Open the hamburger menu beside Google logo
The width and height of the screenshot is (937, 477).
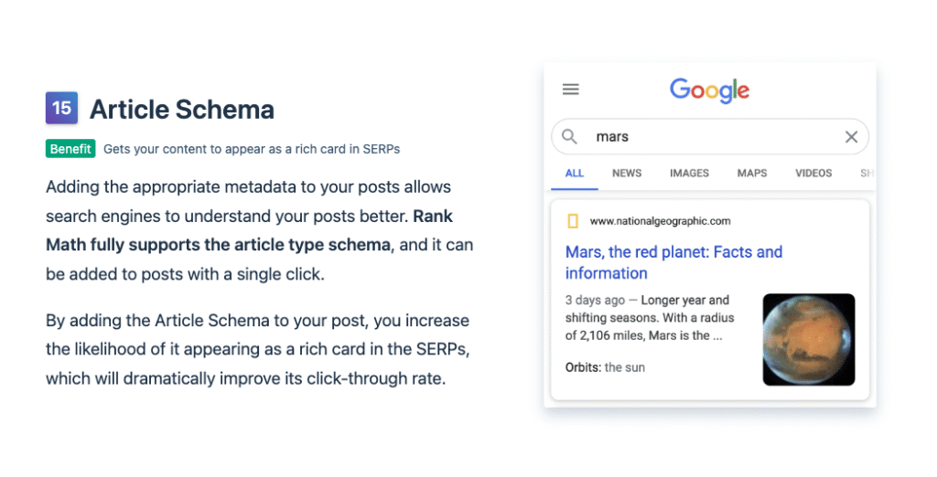coord(571,90)
